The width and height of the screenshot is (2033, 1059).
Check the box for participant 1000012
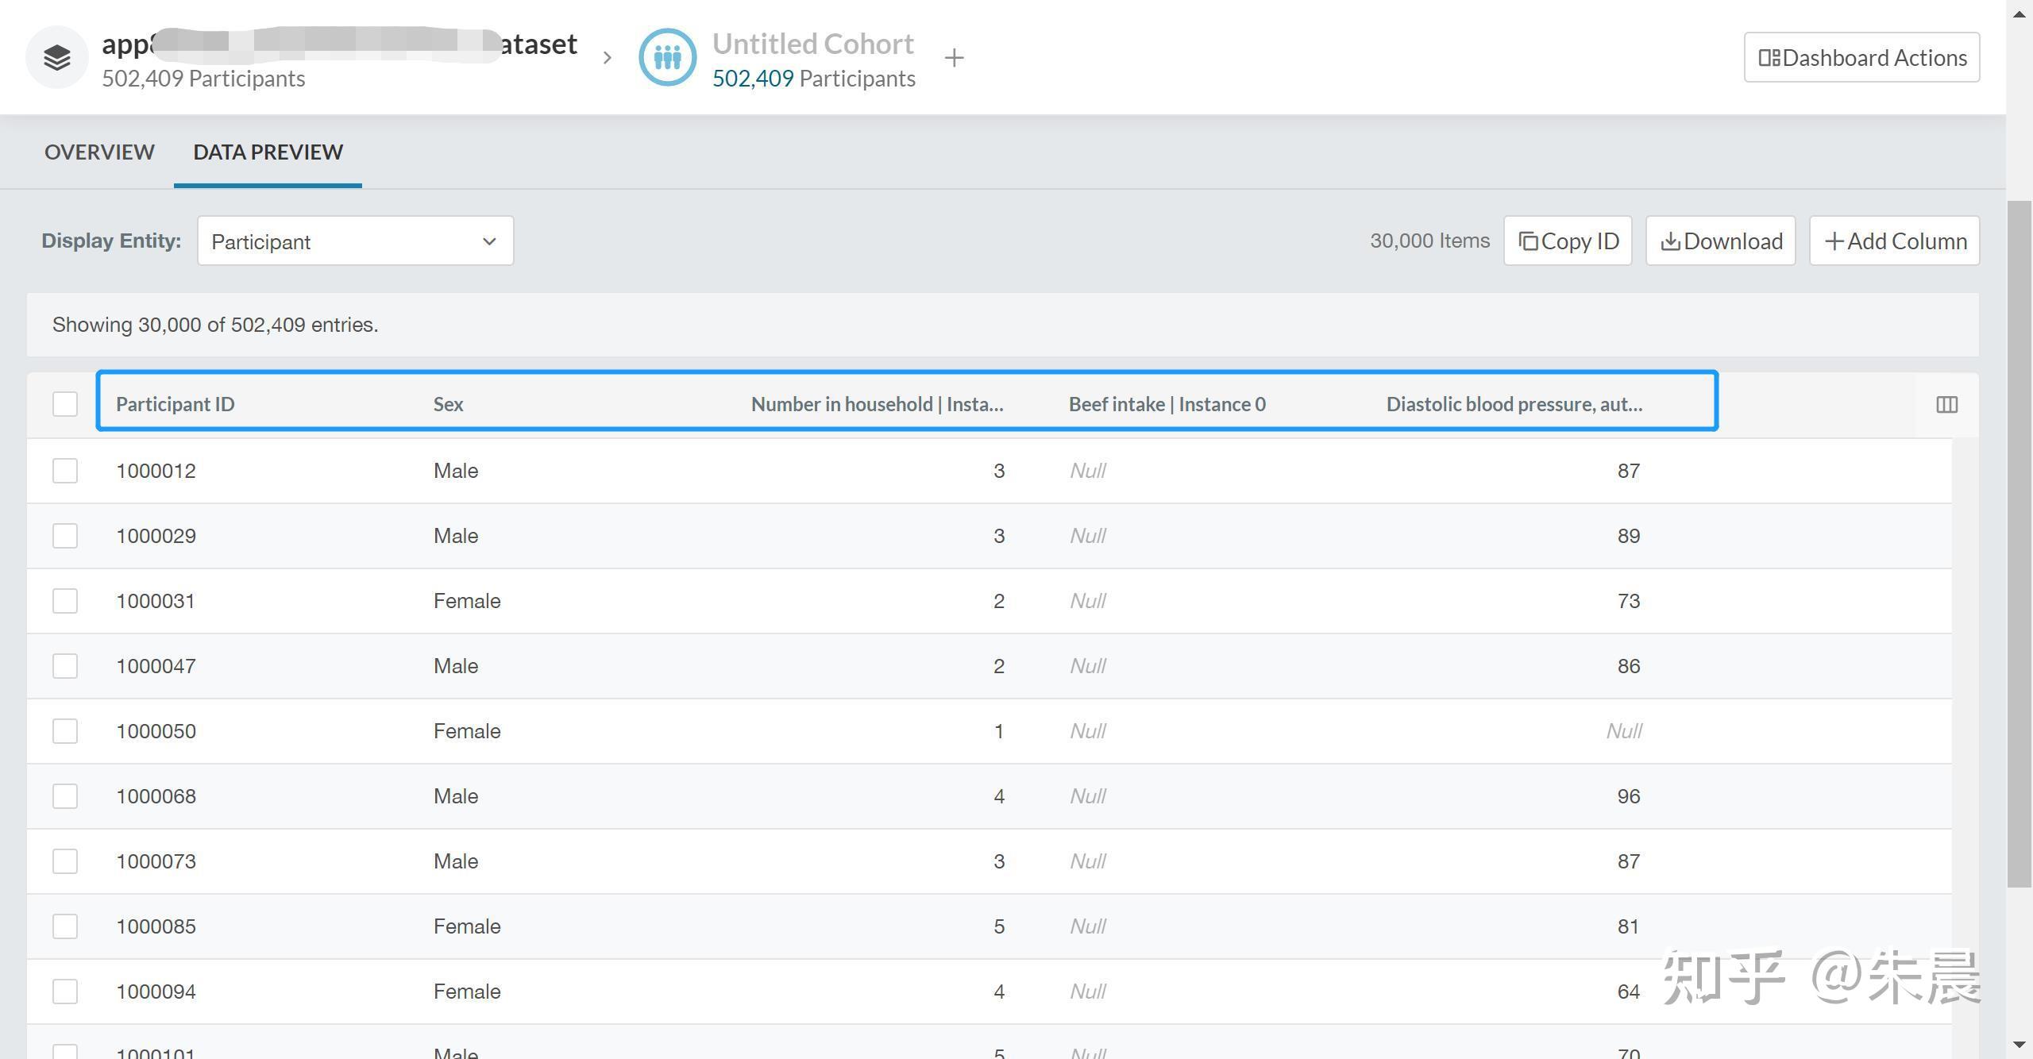click(x=65, y=471)
